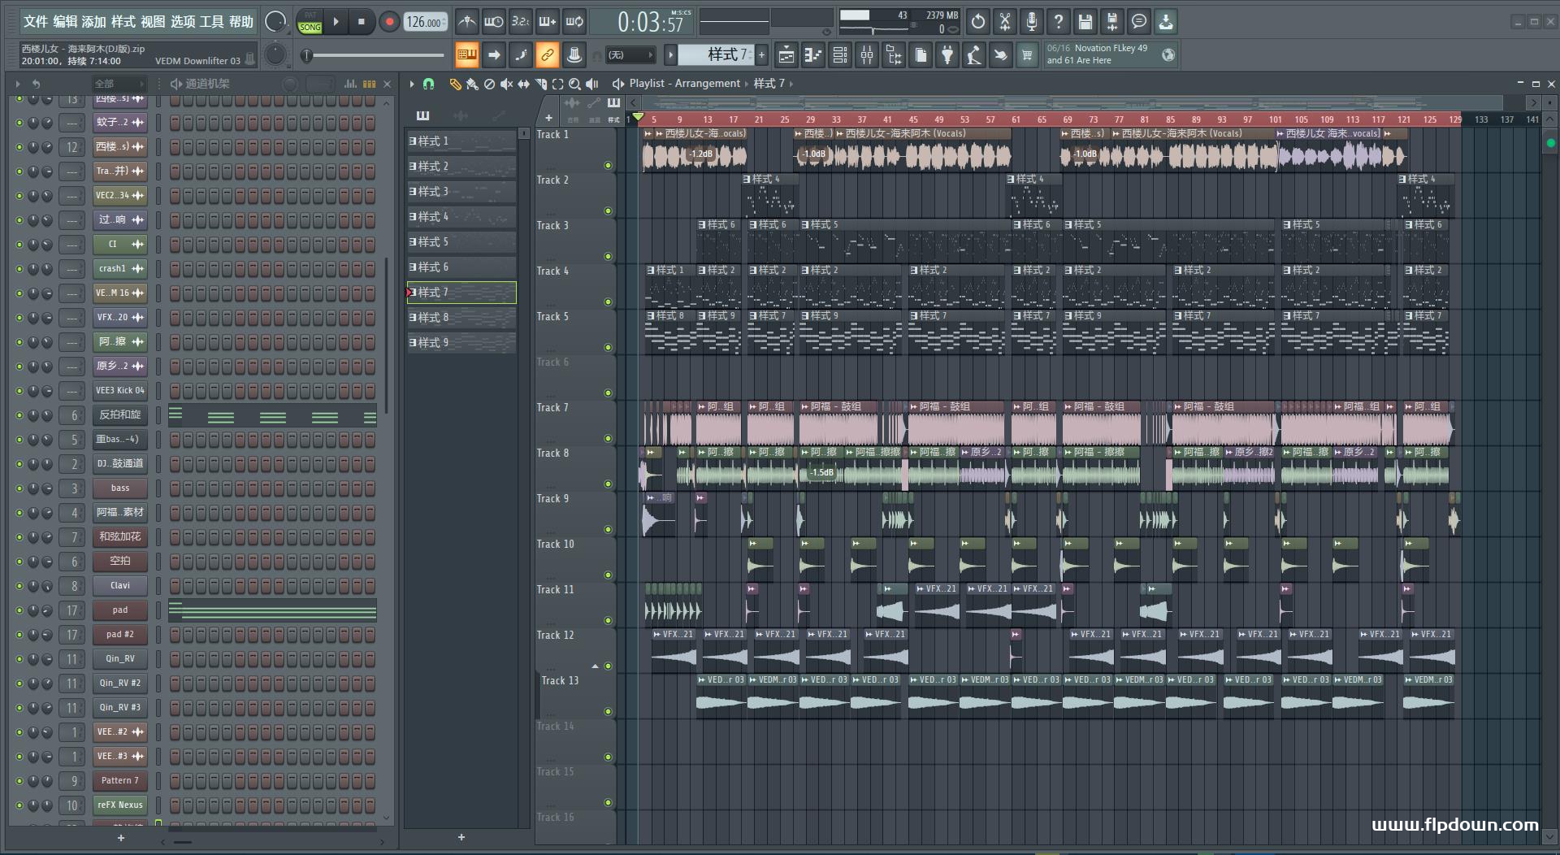Toggle Playlist snap magnet icon

[428, 84]
